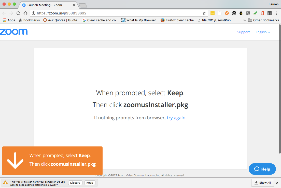Click Keep to save the installer
Viewport: 281px width, 188px height.
click(90, 183)
